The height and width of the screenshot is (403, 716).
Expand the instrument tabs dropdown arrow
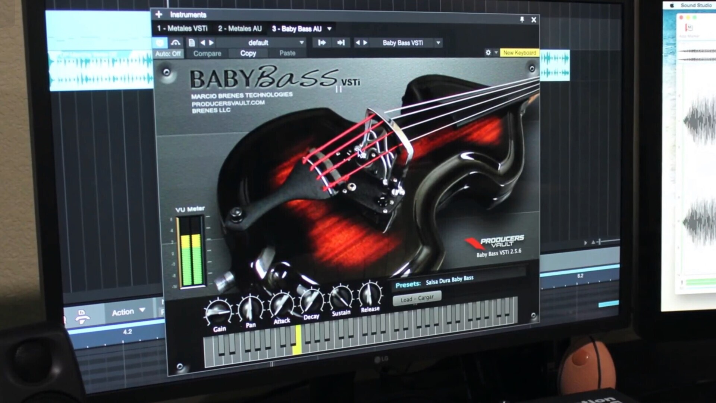pyautogui.click(x=329, y=29)
